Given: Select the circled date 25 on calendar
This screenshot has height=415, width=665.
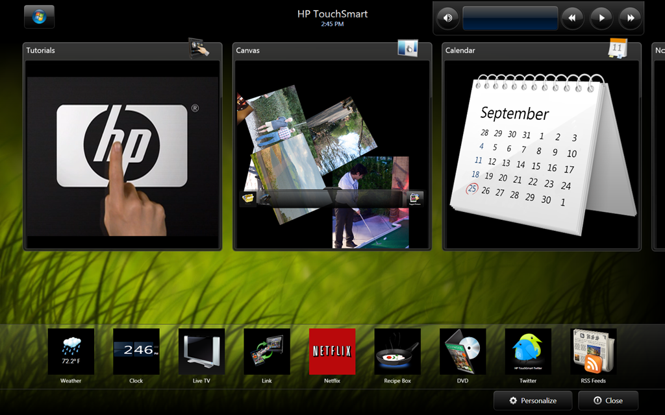Looking at the screenshot, I should (472, 189).
